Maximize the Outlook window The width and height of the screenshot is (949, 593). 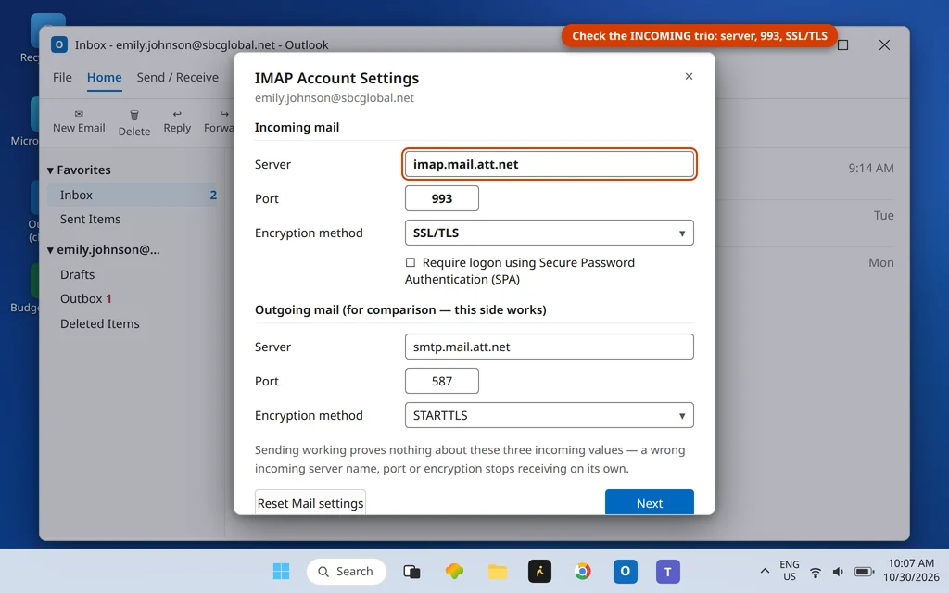coord(842,44)
